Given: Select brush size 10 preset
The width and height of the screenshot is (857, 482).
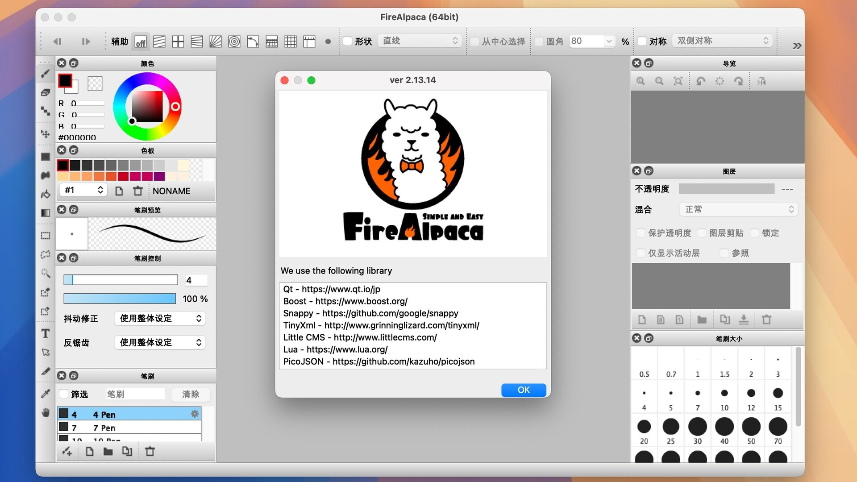Looking at the screenshot, I should click(x=724, y=398).
